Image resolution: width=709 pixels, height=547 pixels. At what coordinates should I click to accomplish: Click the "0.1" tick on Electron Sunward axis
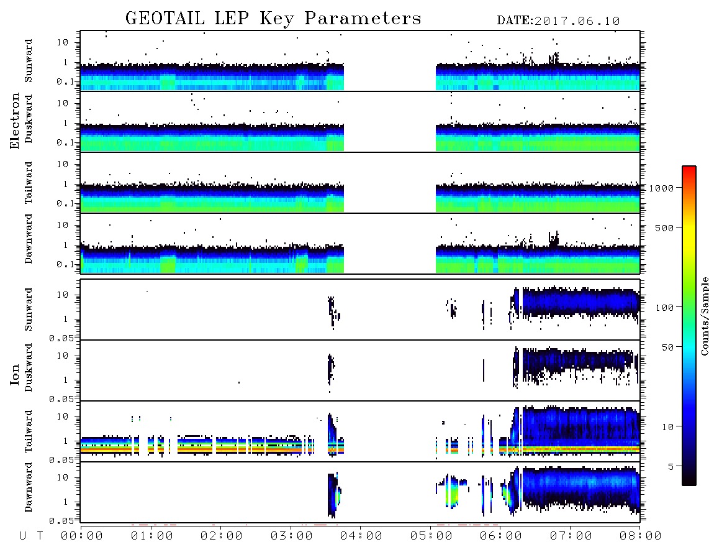click(65, 81)
